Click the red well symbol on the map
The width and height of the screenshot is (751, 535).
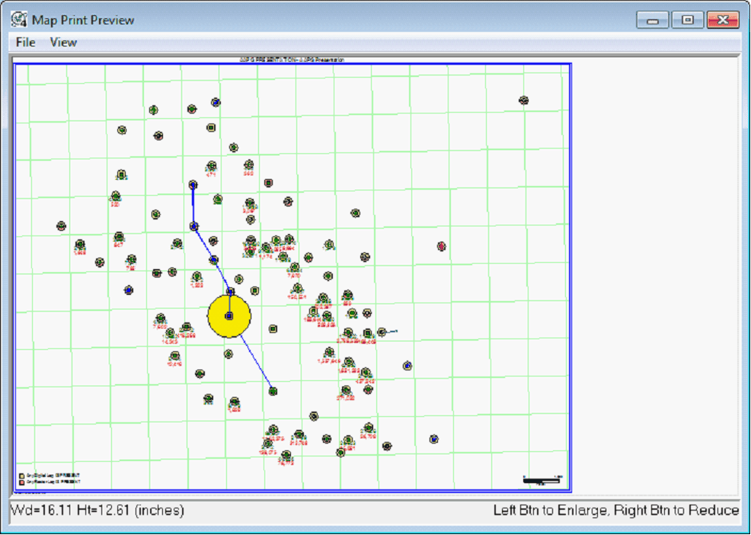tap(441, 246)
